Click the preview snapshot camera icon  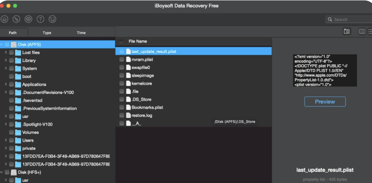[347, 31]
